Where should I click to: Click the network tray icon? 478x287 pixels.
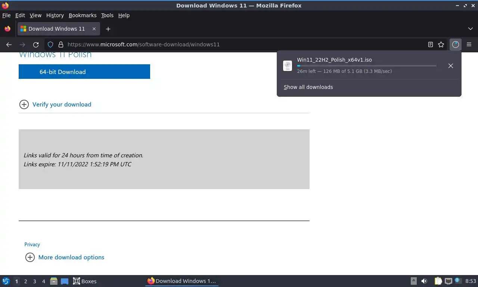pyautogui.click(x=448, y=281)
